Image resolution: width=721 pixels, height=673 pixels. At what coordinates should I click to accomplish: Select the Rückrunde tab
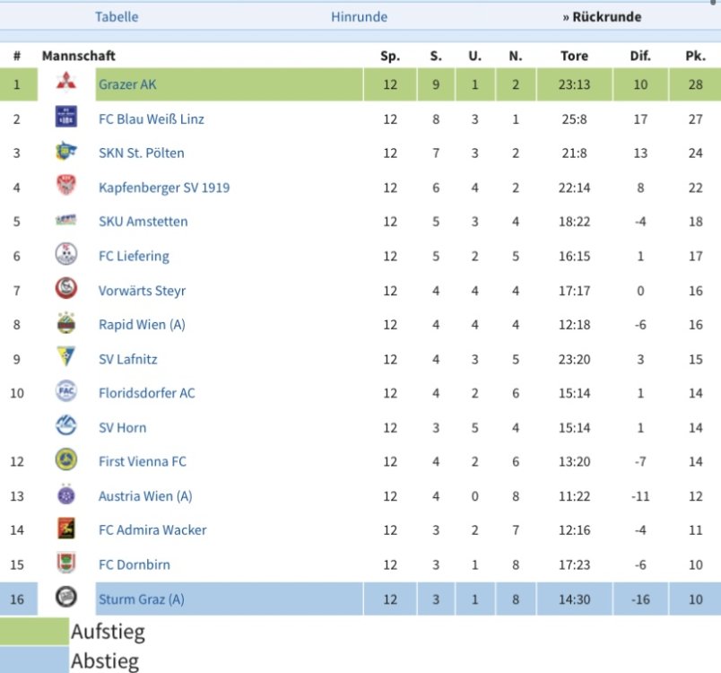point(602,16)
